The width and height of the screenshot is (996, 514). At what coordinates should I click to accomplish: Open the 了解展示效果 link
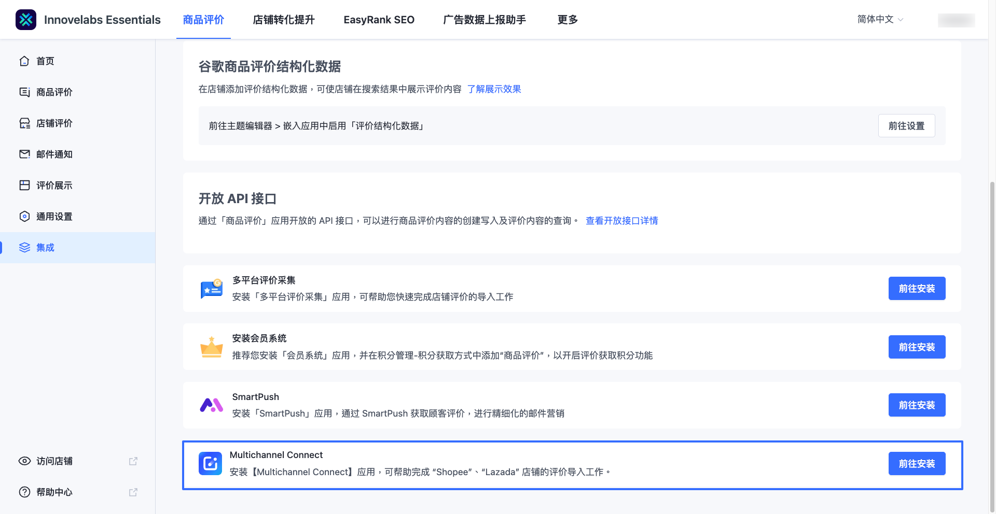tap(494, 89)
